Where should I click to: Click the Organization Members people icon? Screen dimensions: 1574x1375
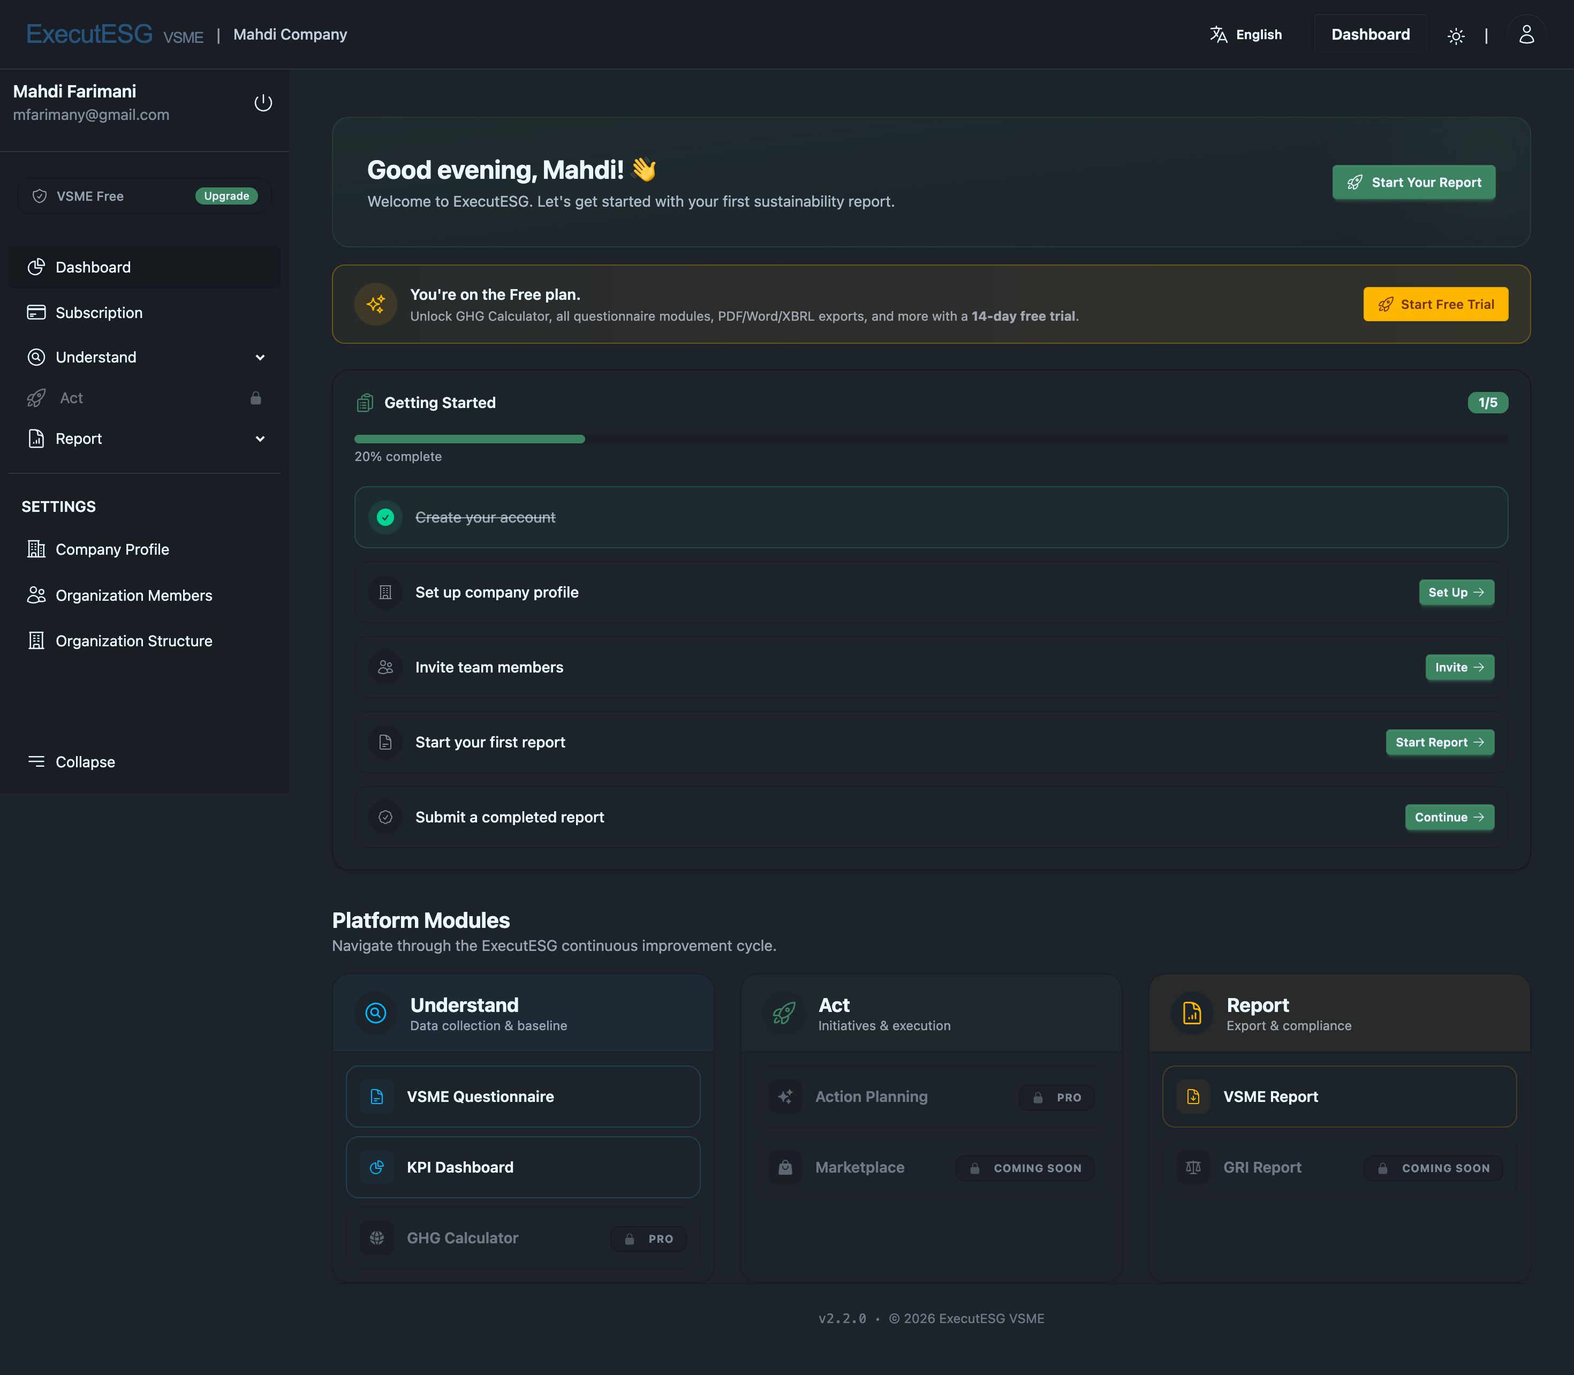click(x=36, y=595)
